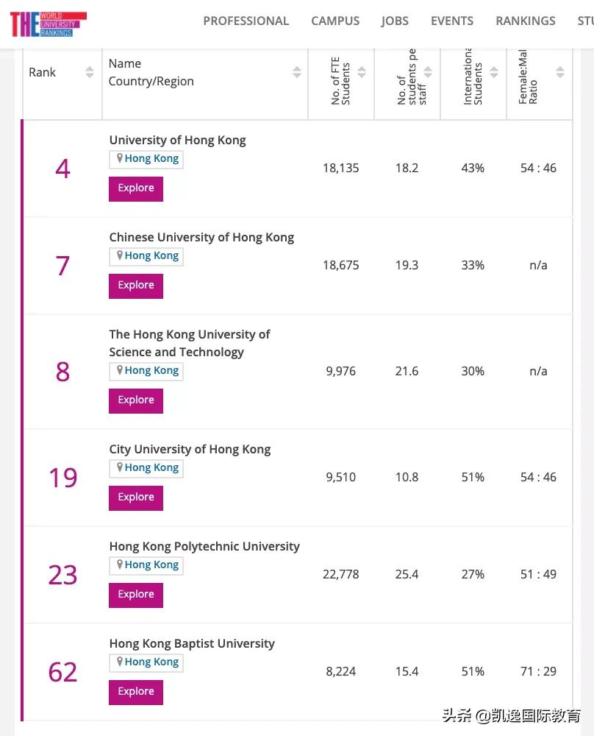Click the location pin in Hong Kong Baptist University's row
Image resolution: width=594 pixels, height=736 pixels.
118,662
